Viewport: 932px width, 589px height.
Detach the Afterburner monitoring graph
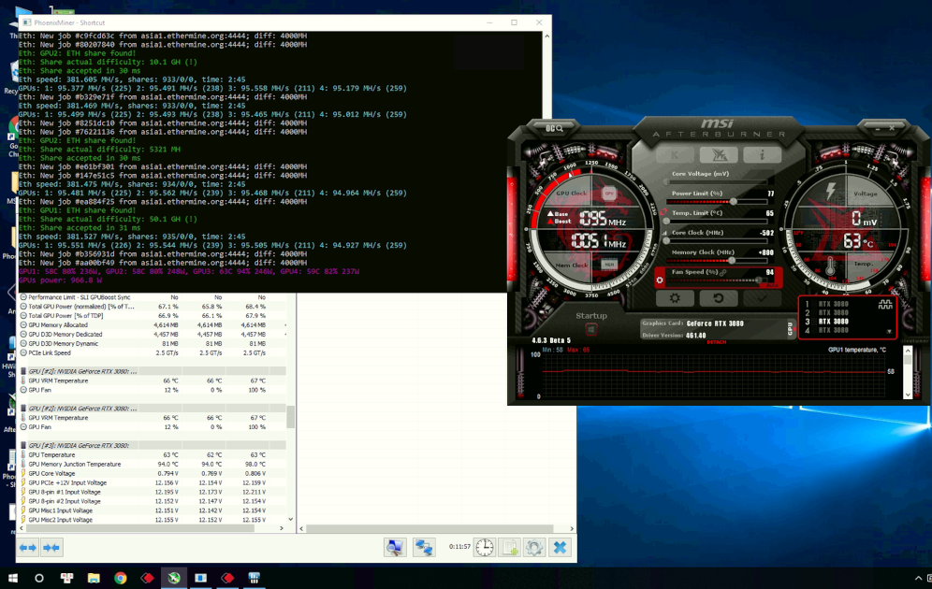[x=716, y=342]
